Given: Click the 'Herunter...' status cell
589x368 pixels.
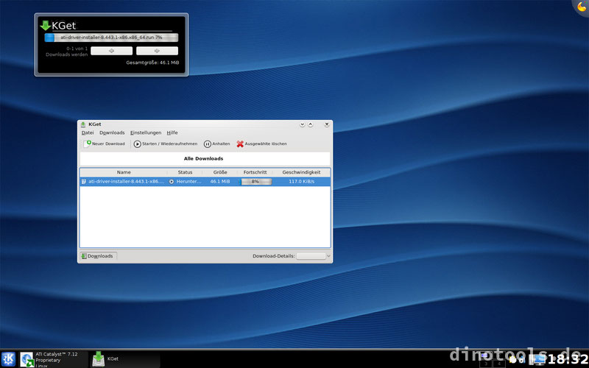Looking at the screenshot, I should click(189, 181).
